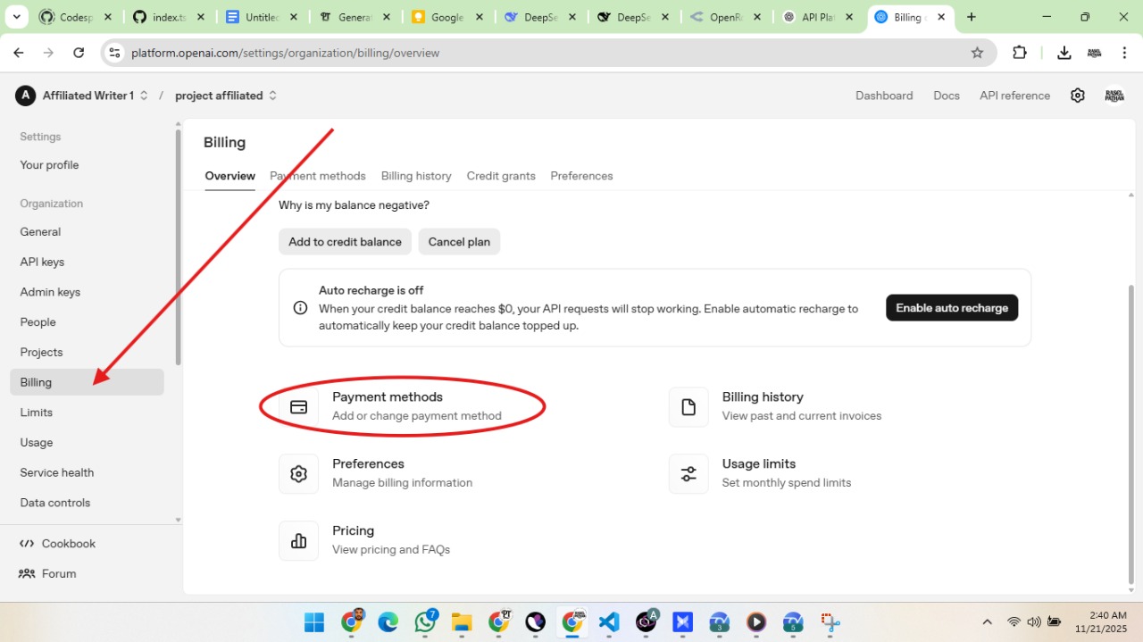Open the user profile avatar
Image resolution: width=1143 pixels, height=642 pixels.
[x=1114, y=96]
